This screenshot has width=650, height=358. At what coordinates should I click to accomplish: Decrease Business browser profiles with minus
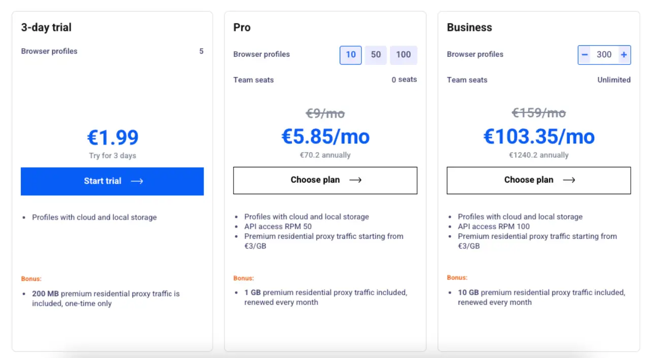(585, 55)
